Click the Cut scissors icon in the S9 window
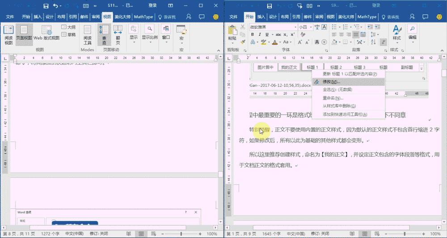Screen dimensions: 447x238 coord(243,27)
